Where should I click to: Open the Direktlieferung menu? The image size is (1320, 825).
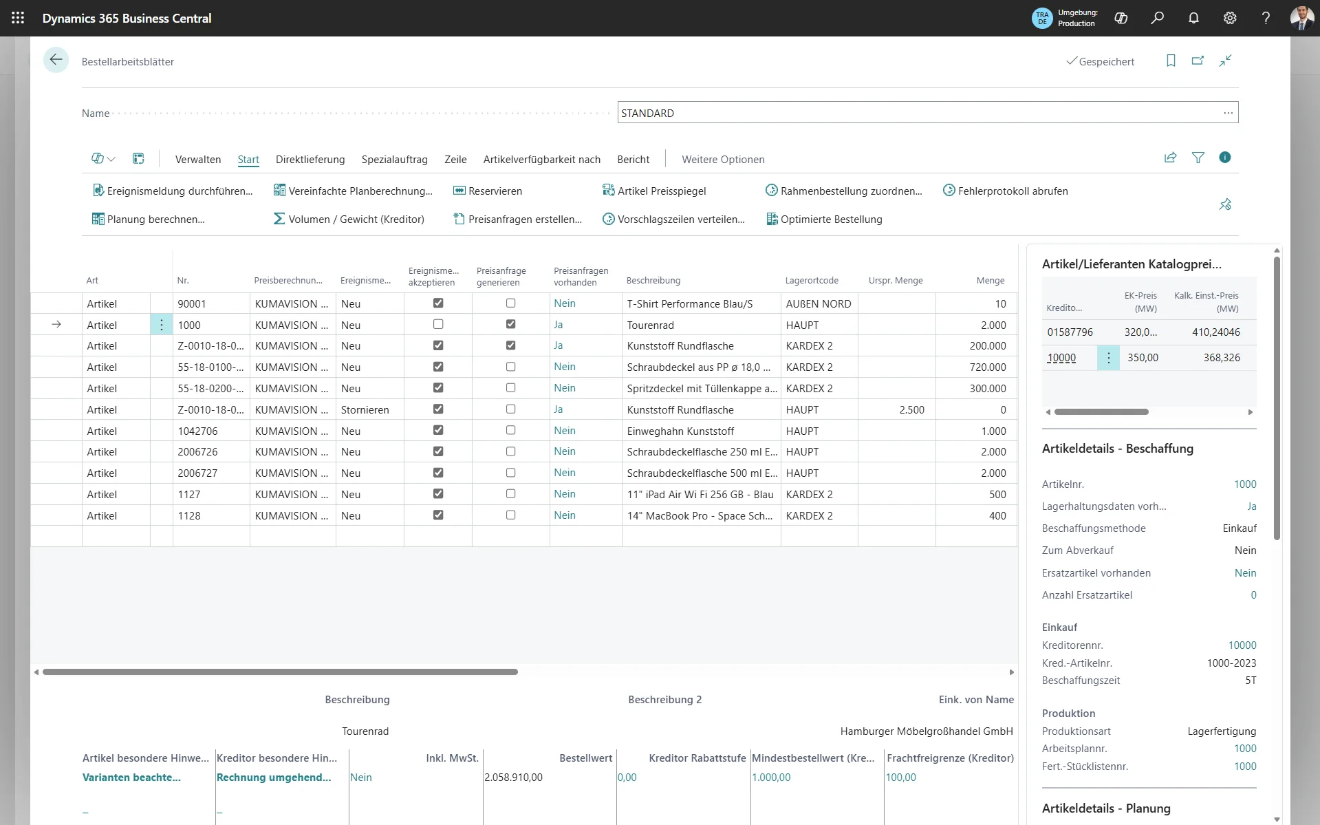click(x=310, y=160)
